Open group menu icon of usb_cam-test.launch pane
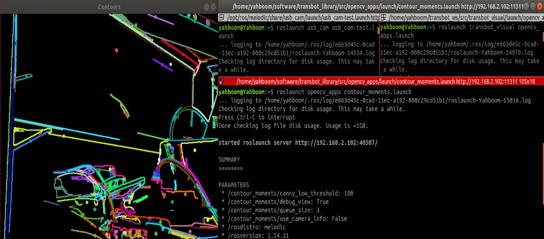Image resolution: width=544 pixels, height=239 pixels. click(221, 17)
